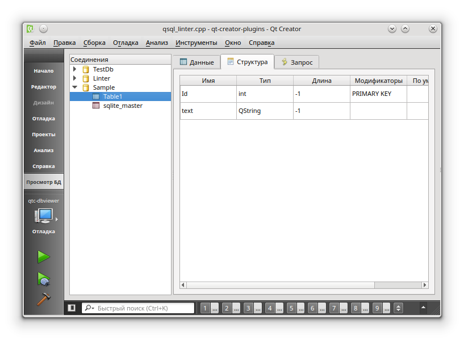Open the Отладка menu in the menu bar

[126, 43]
